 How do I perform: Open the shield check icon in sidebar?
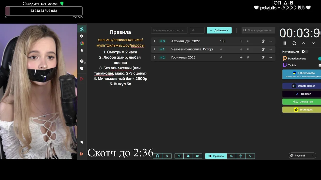click(x=82, y=68)
